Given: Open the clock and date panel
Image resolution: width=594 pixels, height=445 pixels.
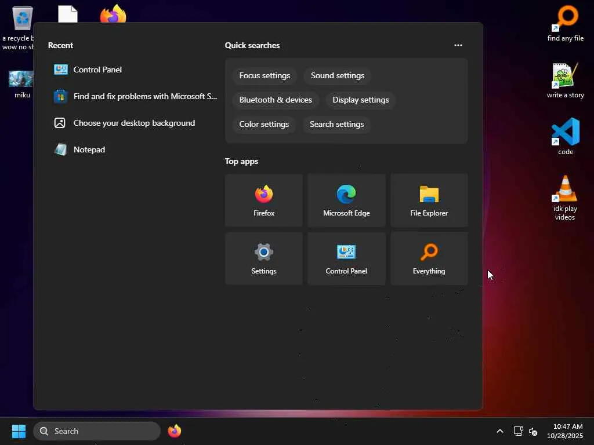Looking at the screenshot, I should [x=565, y=431].
